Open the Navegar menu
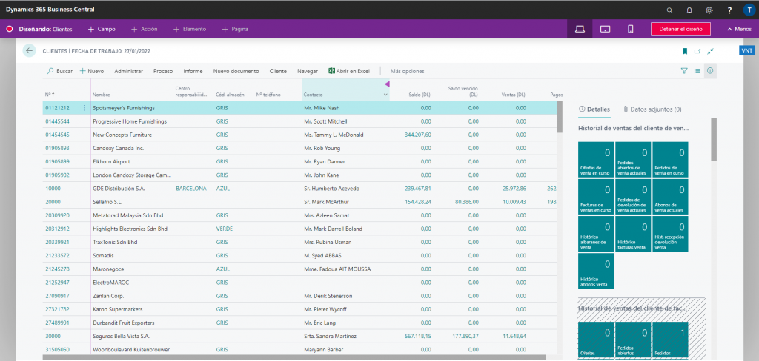759x361 pixels. [x=308, y=71]
